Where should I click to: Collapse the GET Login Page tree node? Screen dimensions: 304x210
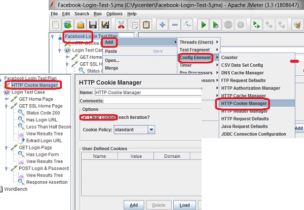(7, 148)
